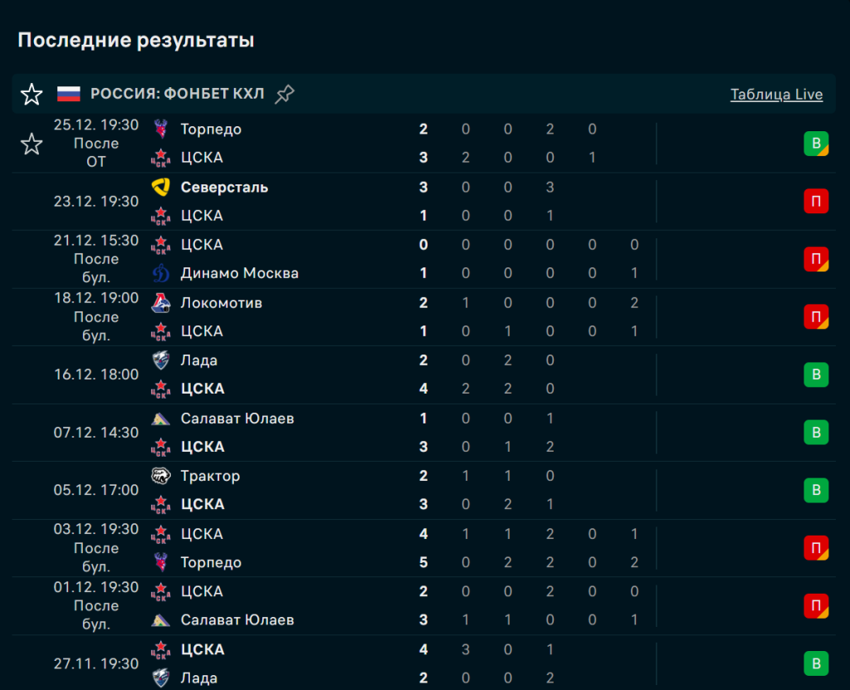Click the Локомотив team logo

[161, 303]
